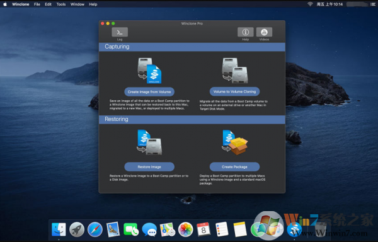Image resolution: width=378 pixels, height=242 pixels.
Task: Zoom the Winclone Pro window with green button
Action: [x=113, y=23]
